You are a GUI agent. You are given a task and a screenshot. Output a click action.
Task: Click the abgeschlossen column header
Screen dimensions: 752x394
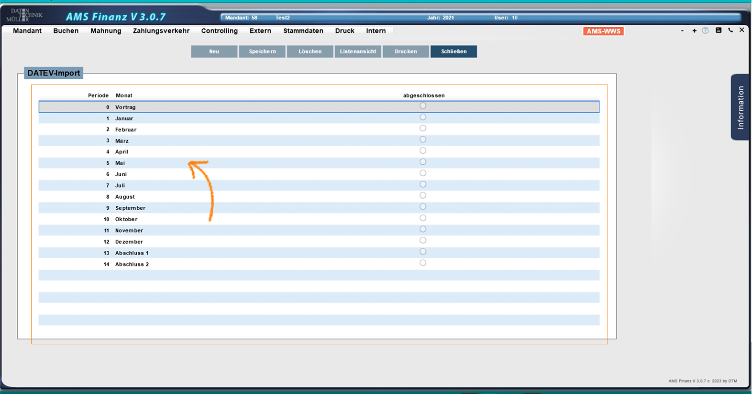[x=423, y=96]
